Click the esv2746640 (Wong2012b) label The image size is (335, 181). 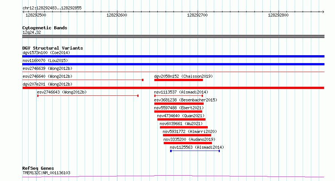tap(47, 76)
